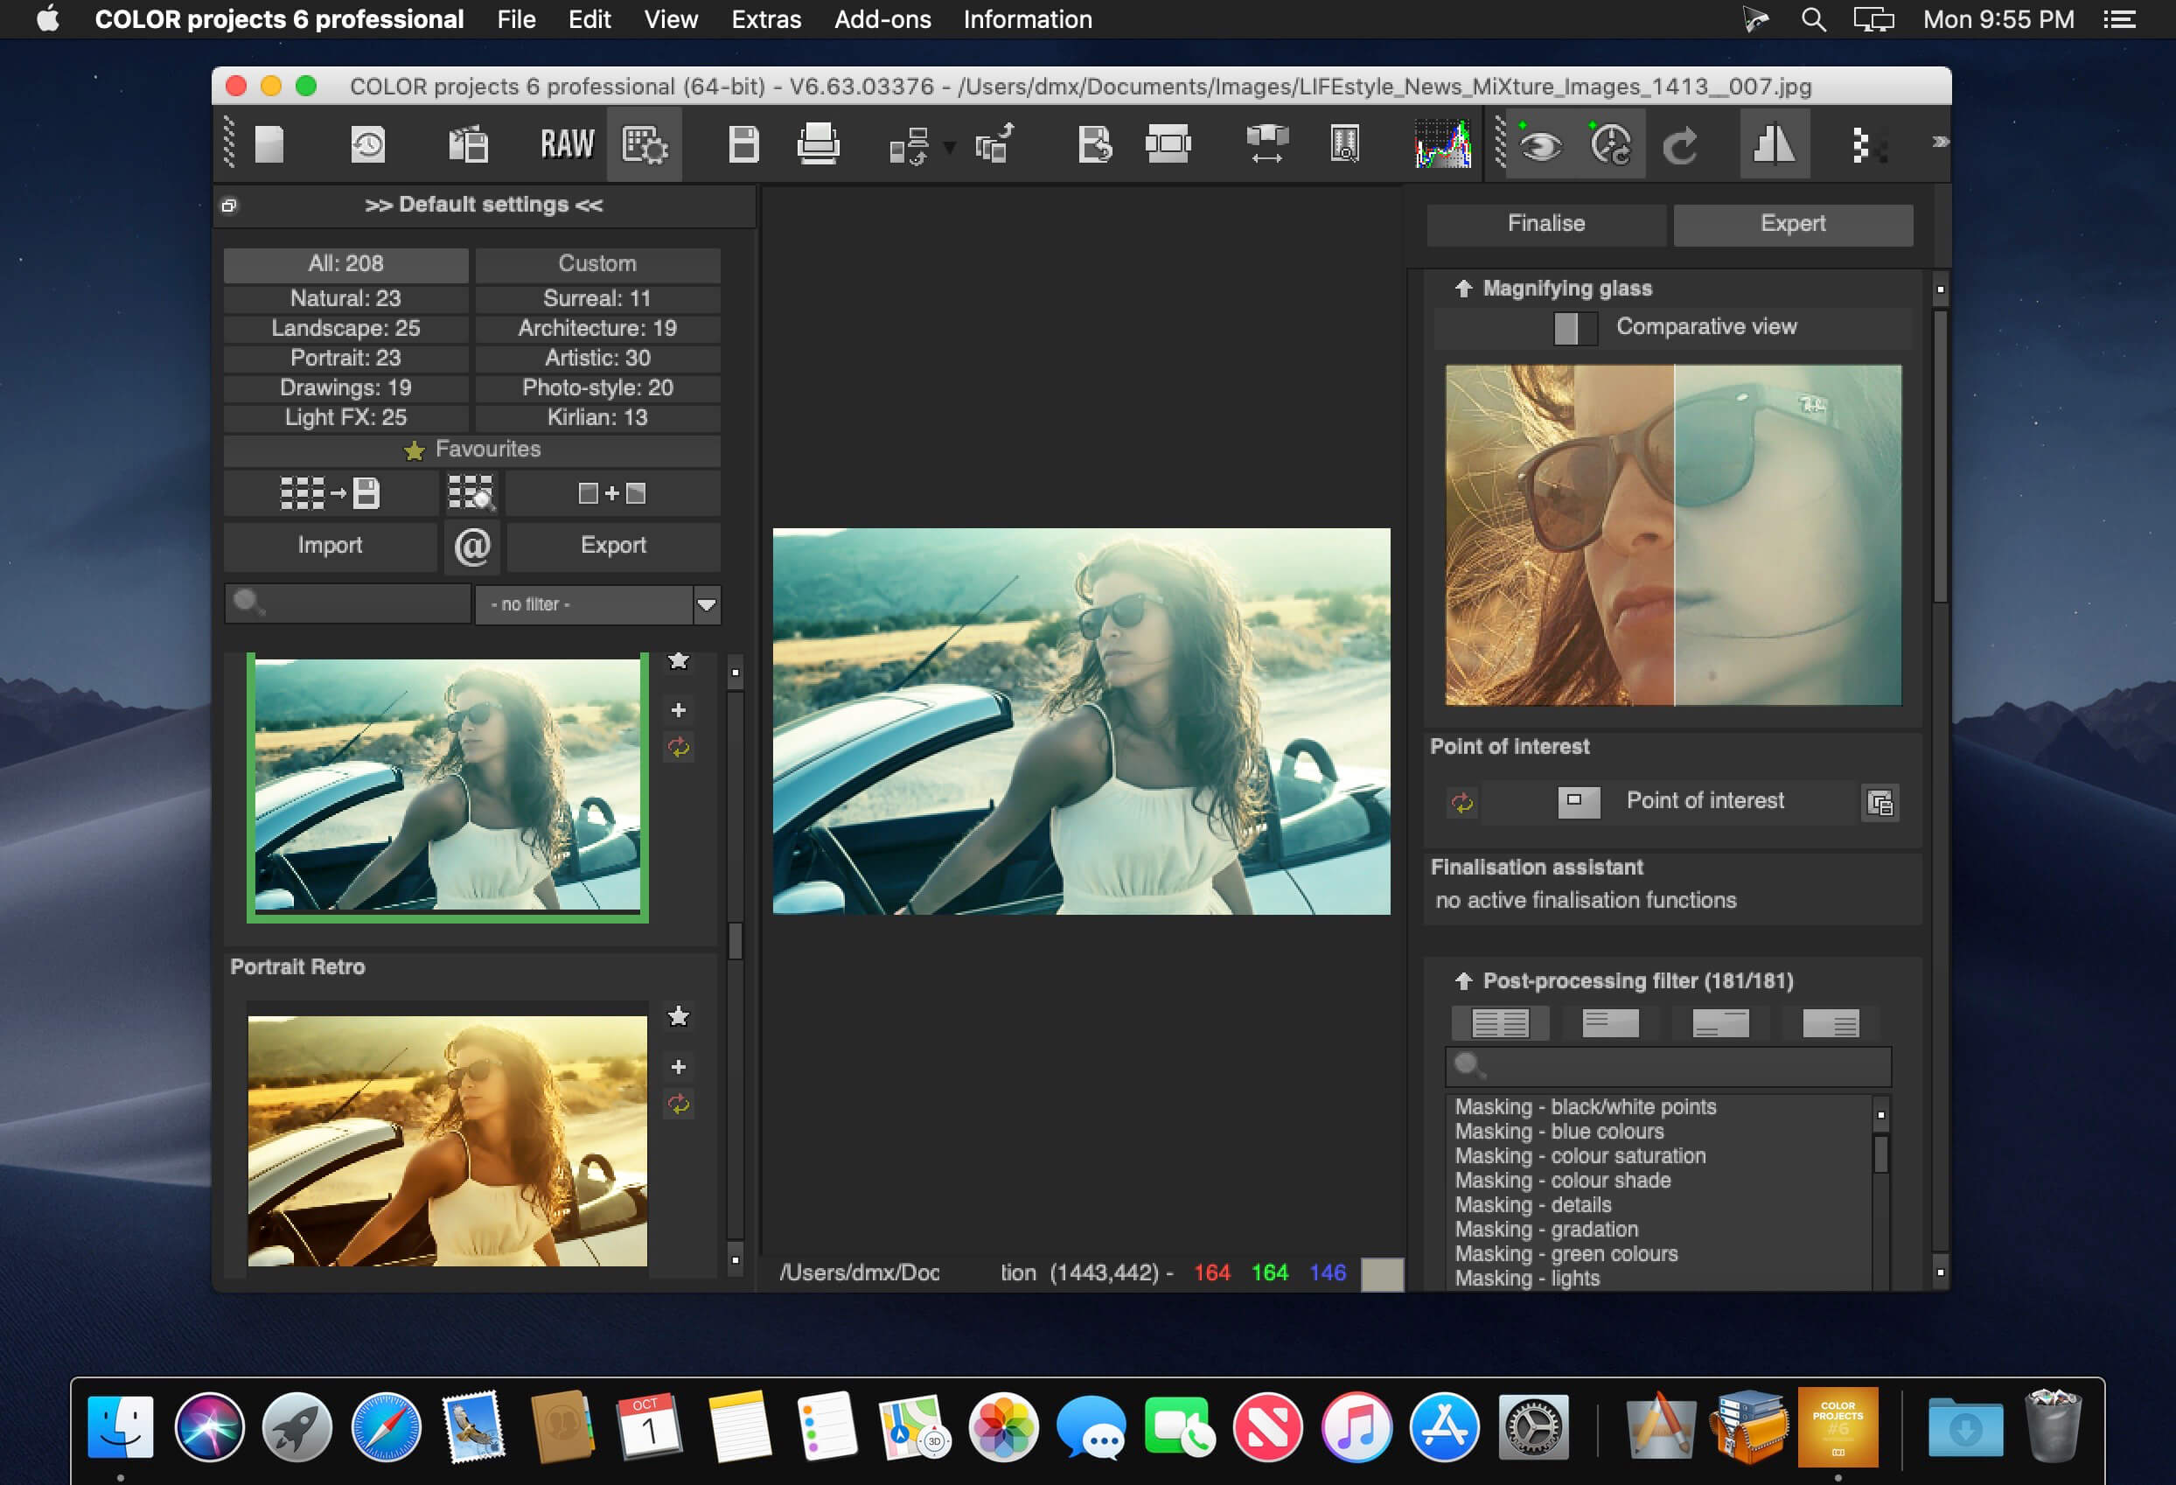Filter presets by 'Architecture: 19'
Viewport: 2176px width, 1485px height.
(x=597, y=329)
